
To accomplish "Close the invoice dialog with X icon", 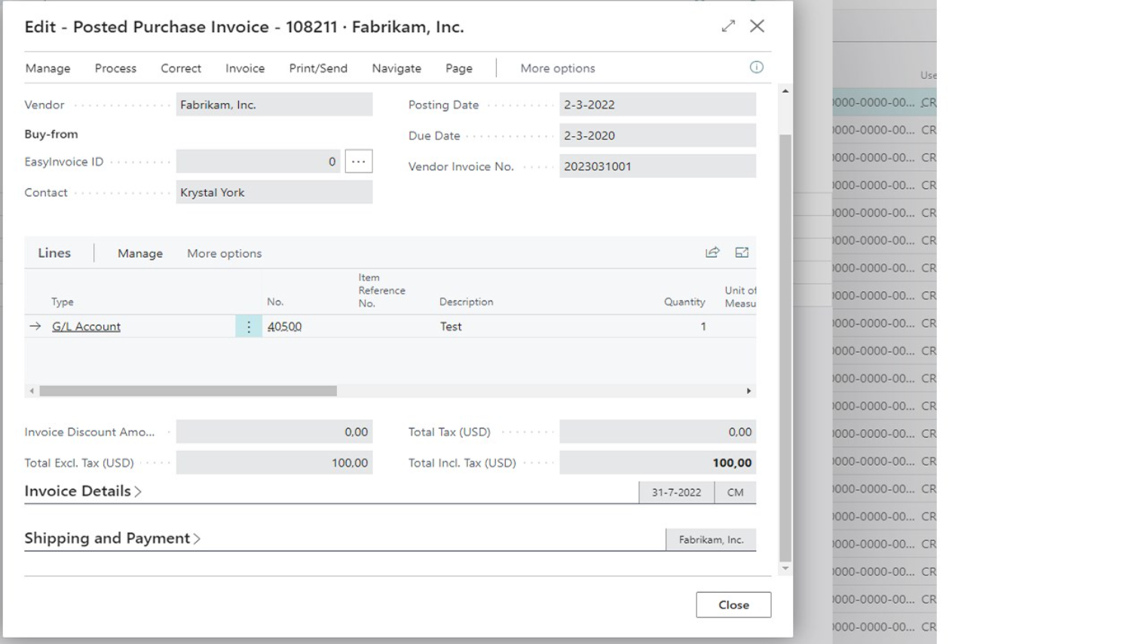I will click(x=757, y=26).
